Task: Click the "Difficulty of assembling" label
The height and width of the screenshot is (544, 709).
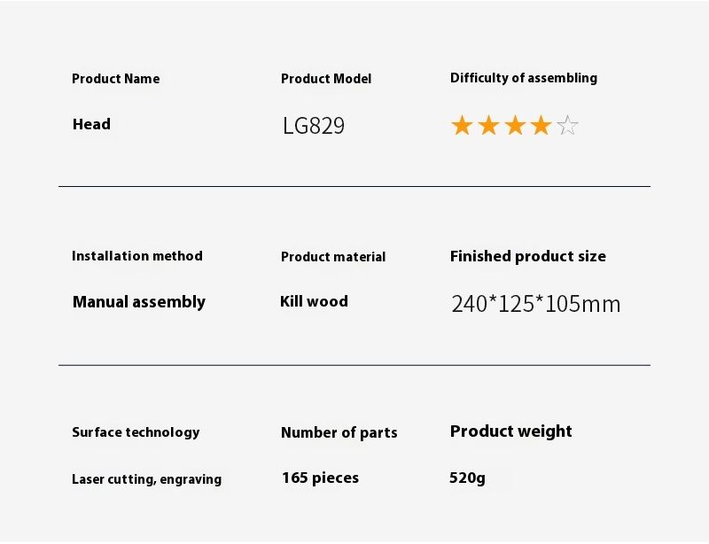Action: [x=524, y=78]
